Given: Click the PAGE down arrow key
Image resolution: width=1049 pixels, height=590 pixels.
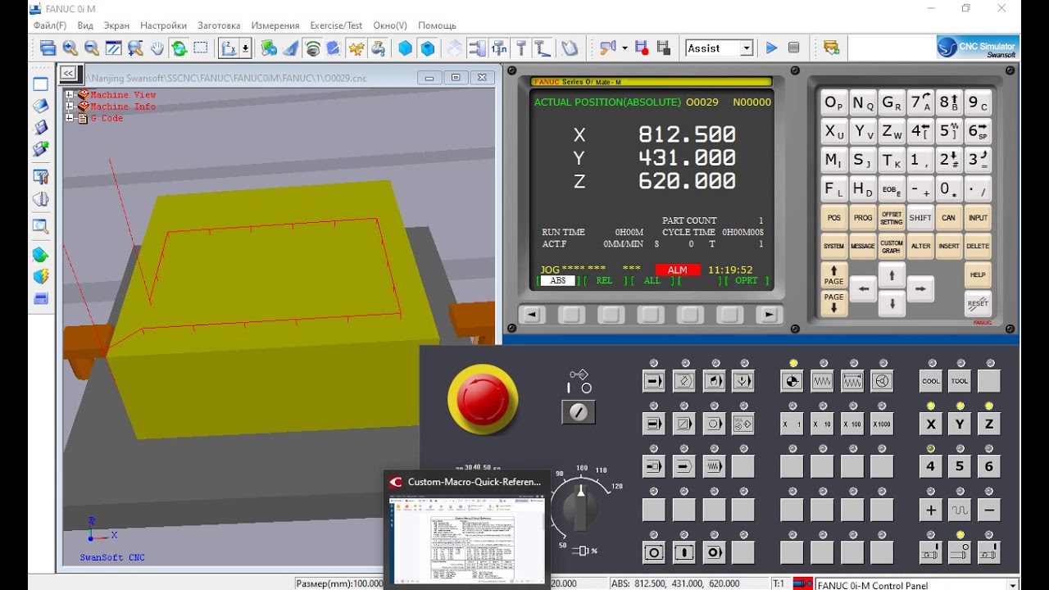Looking at the screenshot, I should point(833,302).
